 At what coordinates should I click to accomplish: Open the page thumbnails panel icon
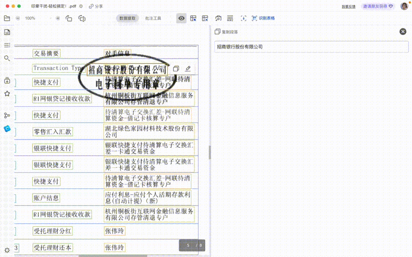pyautogui.click(x=7, y=32)
